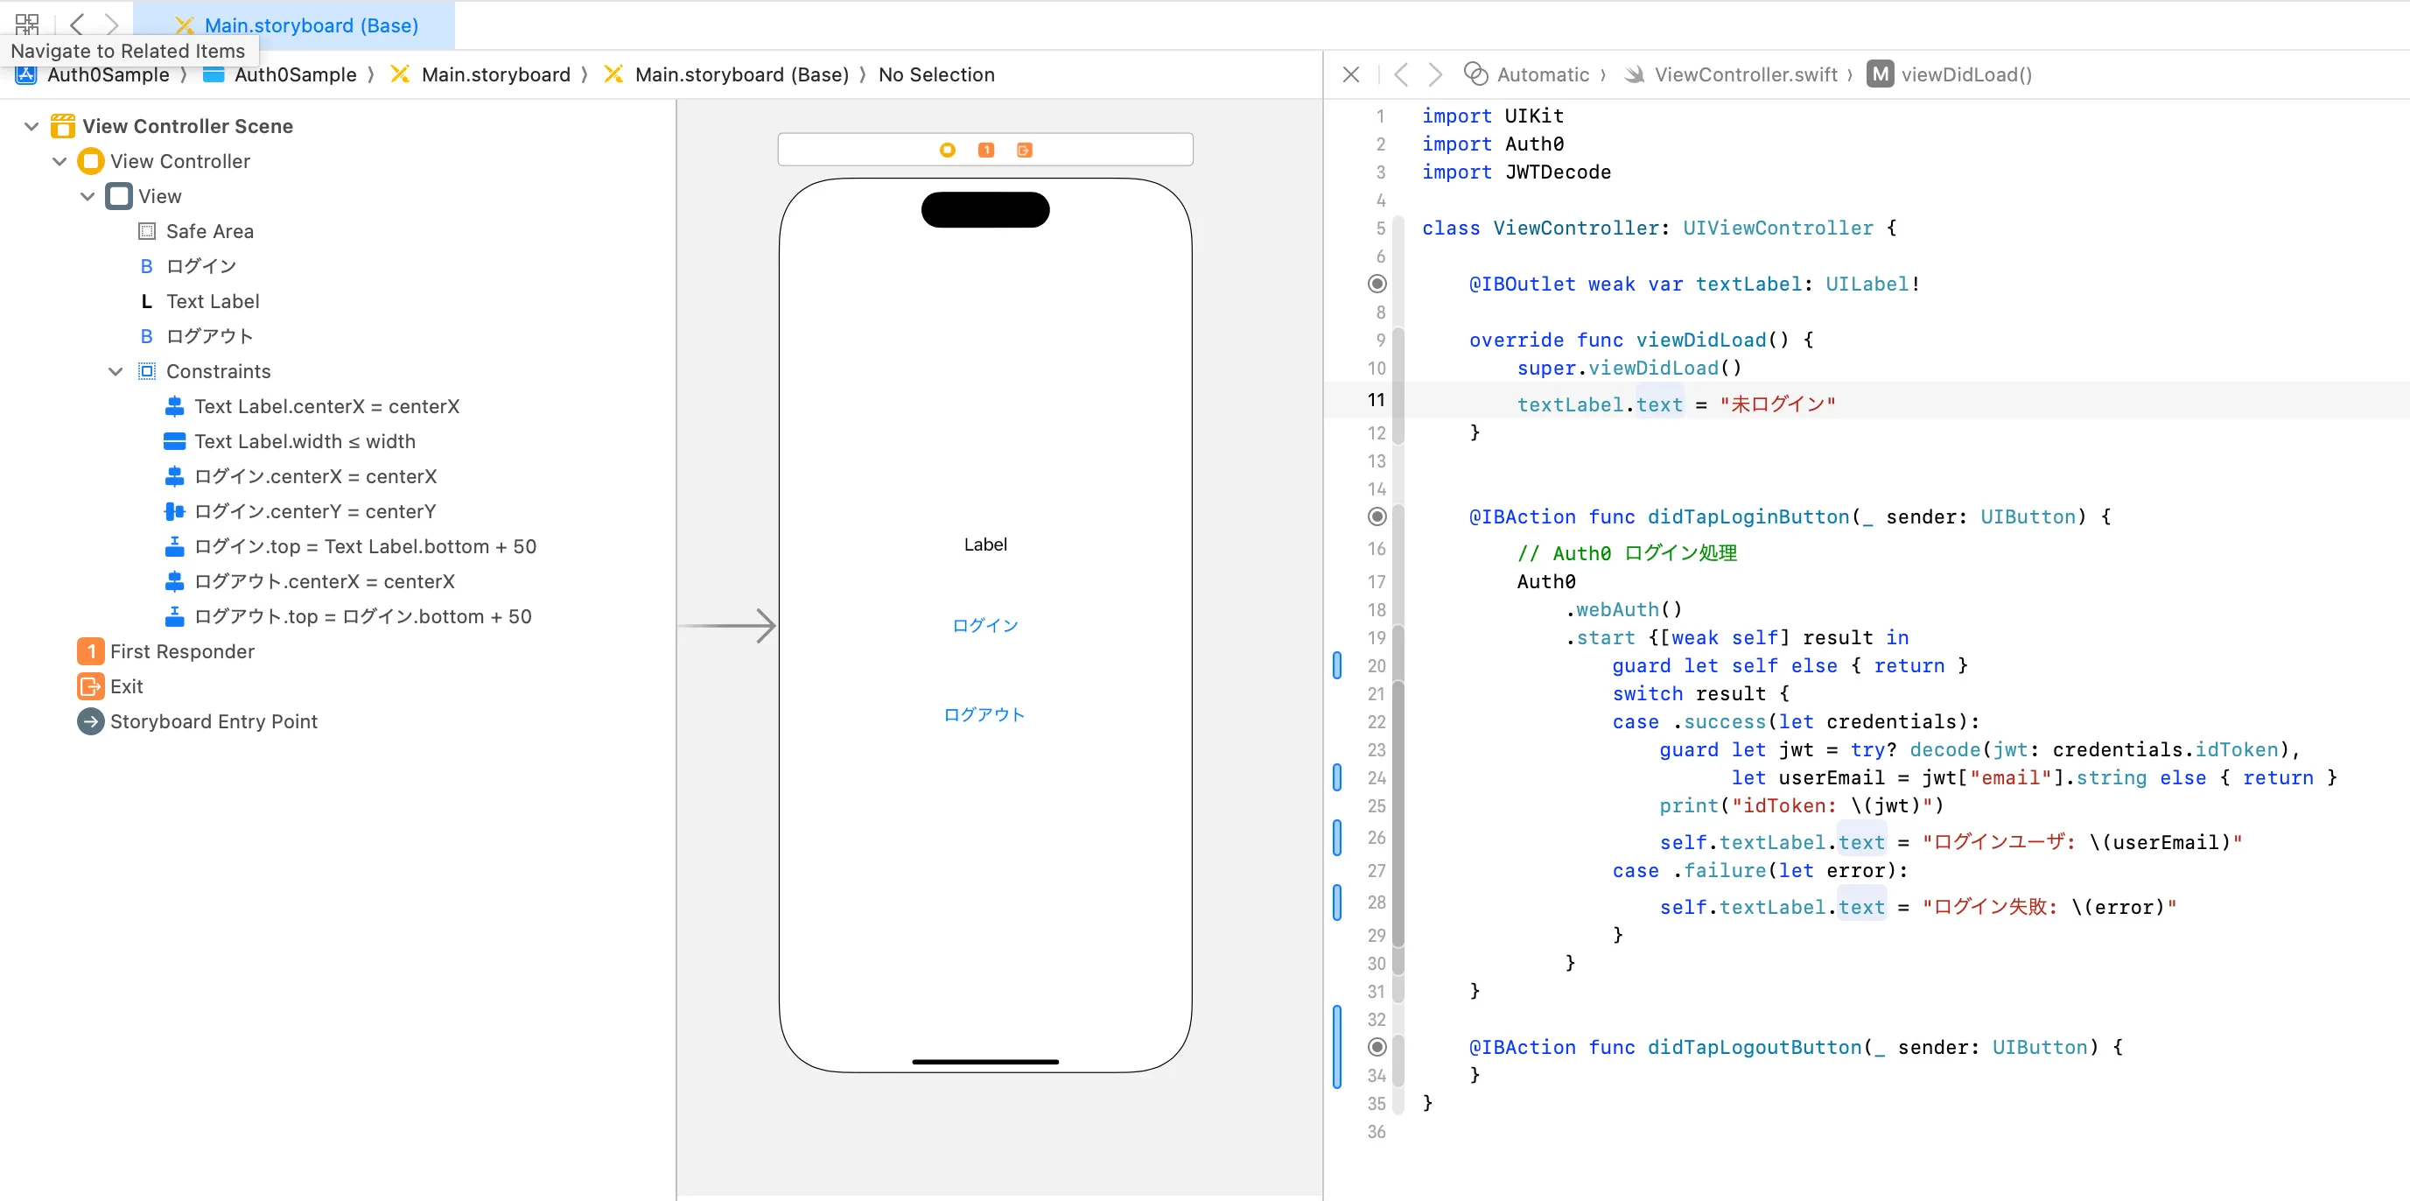The height and width of the screenshot is (1201, 2410).
Task: Click the View Controller icon in scene dock
Action: [x=947, y=150]
